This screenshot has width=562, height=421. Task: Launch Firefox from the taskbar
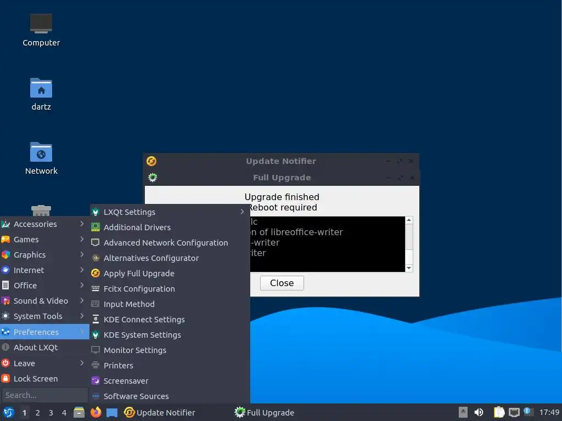[x=95, y=412]
